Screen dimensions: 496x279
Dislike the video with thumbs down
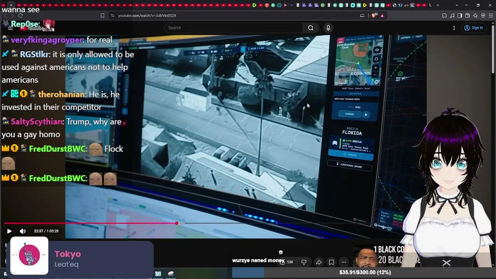pyautogui.click(x=304, y=262)
